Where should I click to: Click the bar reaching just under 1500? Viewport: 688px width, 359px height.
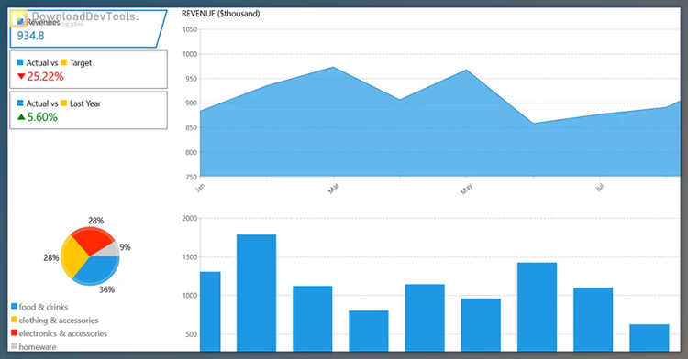[537, 307]
